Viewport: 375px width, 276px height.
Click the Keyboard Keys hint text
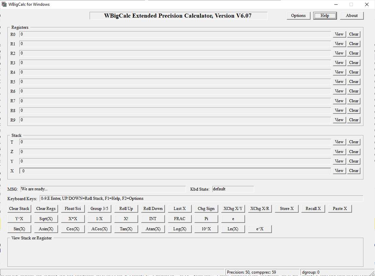tap(201, 198)
